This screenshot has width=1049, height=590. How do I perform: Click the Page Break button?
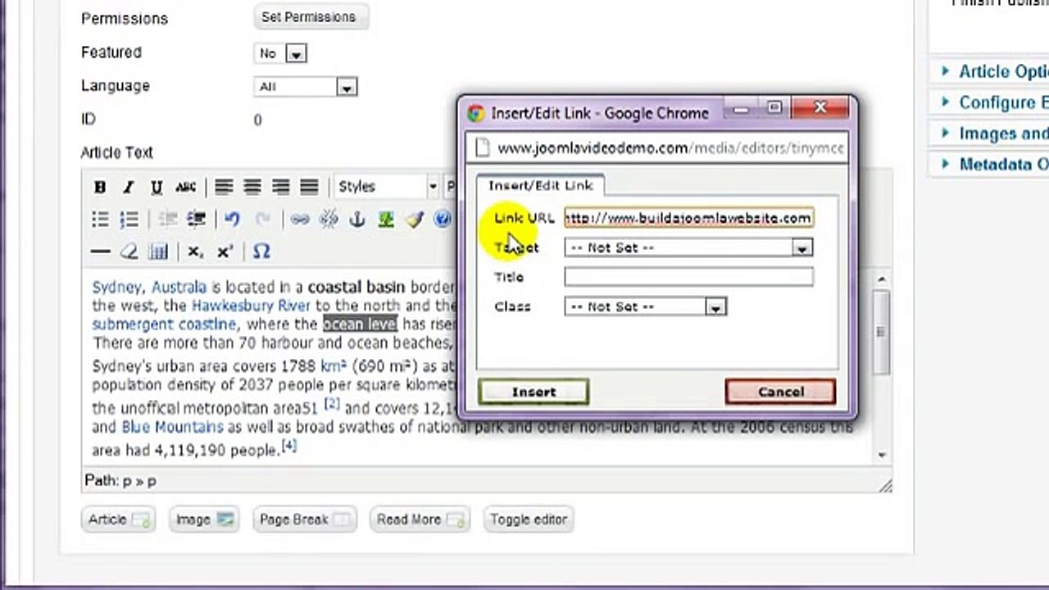click(x=304, y=520)
